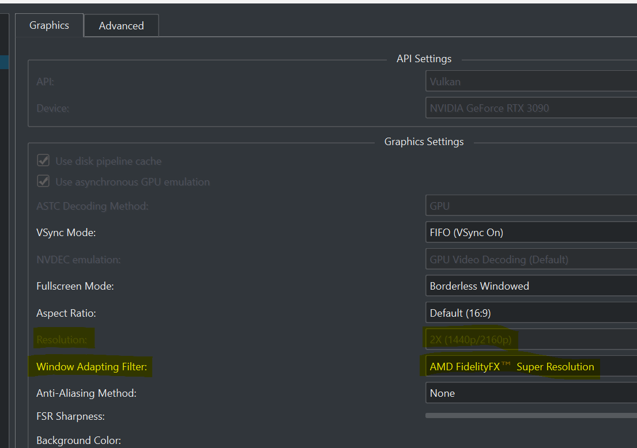Open the Anti-Aliasing Method dropdown
The height and width of the screenshot is (448, 637).
click(x=530, y=393)
